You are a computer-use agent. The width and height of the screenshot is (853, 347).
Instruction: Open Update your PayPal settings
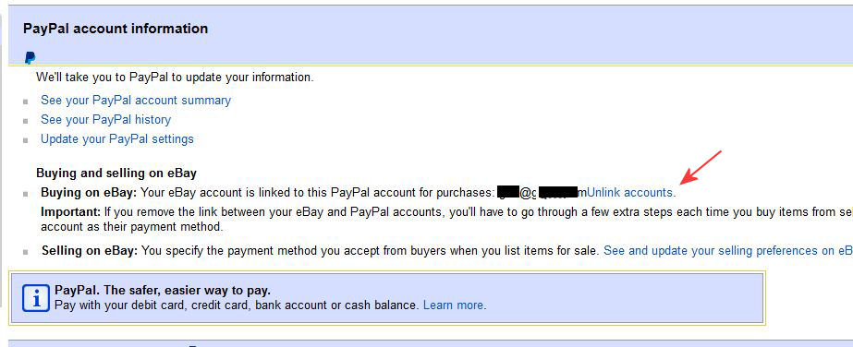point(117,139)
